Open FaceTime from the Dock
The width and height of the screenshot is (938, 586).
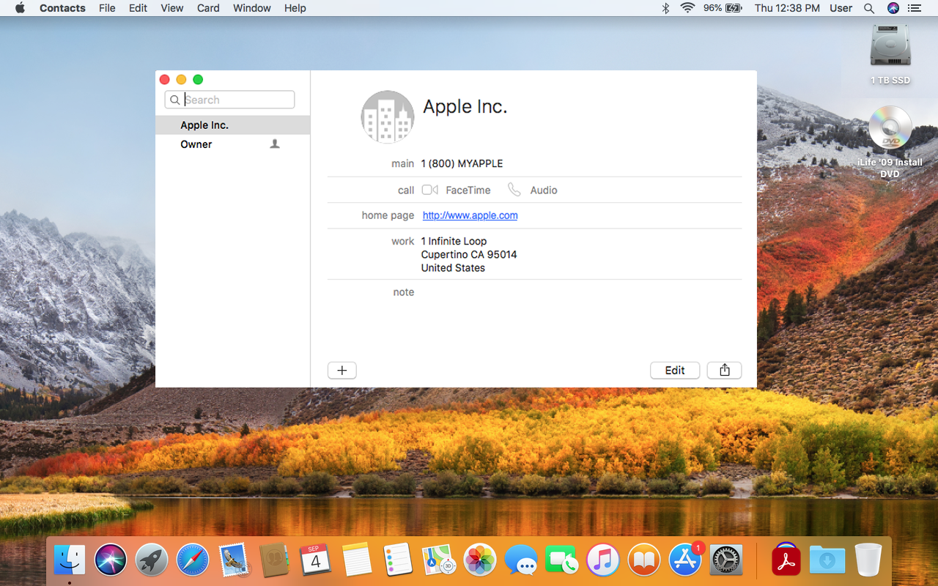(x=562, y=561)
